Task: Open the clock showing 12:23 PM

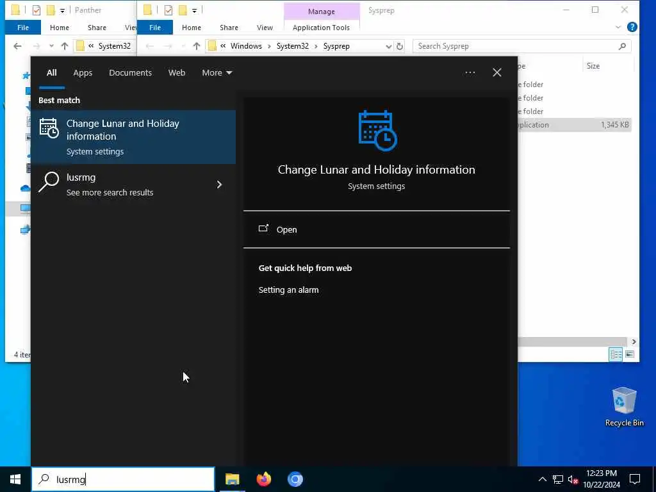Action: (x=601, y=479)
